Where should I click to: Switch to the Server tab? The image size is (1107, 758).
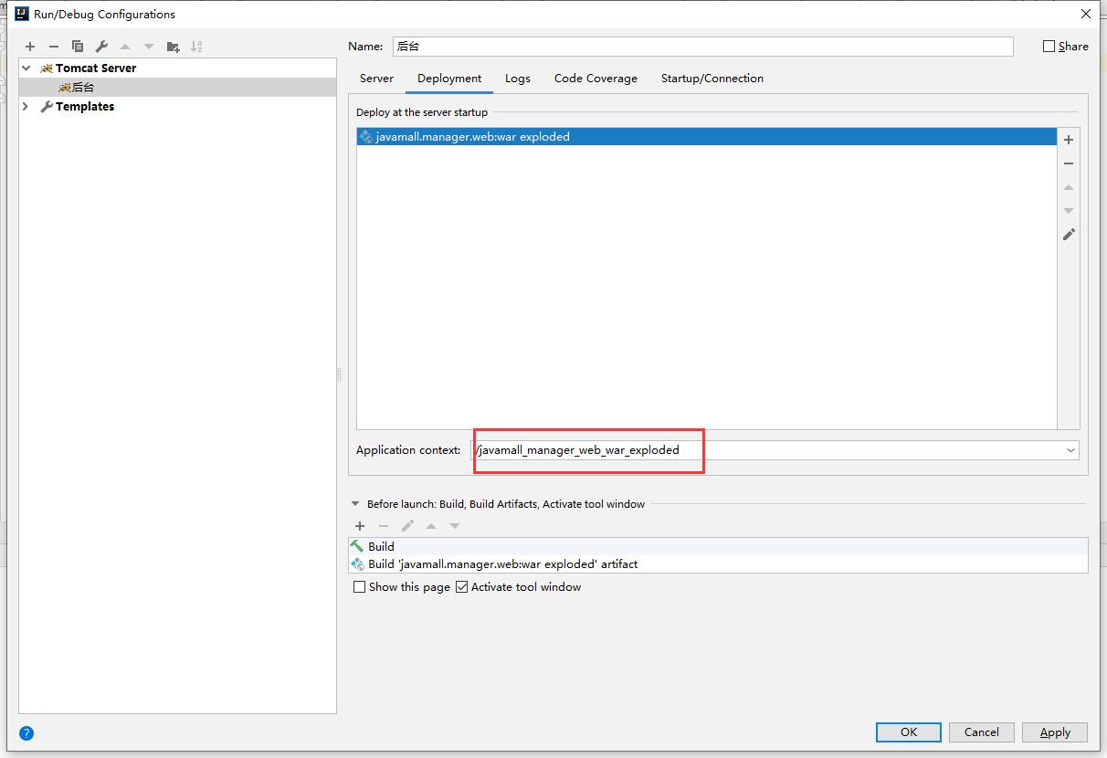376,79
